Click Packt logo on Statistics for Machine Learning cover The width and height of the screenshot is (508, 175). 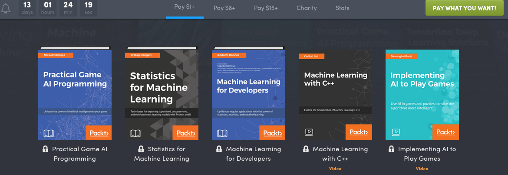pos(186,133)
